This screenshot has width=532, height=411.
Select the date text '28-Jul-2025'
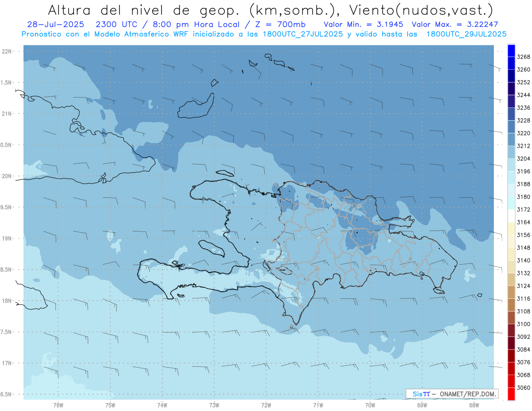(x=55, y=24)
